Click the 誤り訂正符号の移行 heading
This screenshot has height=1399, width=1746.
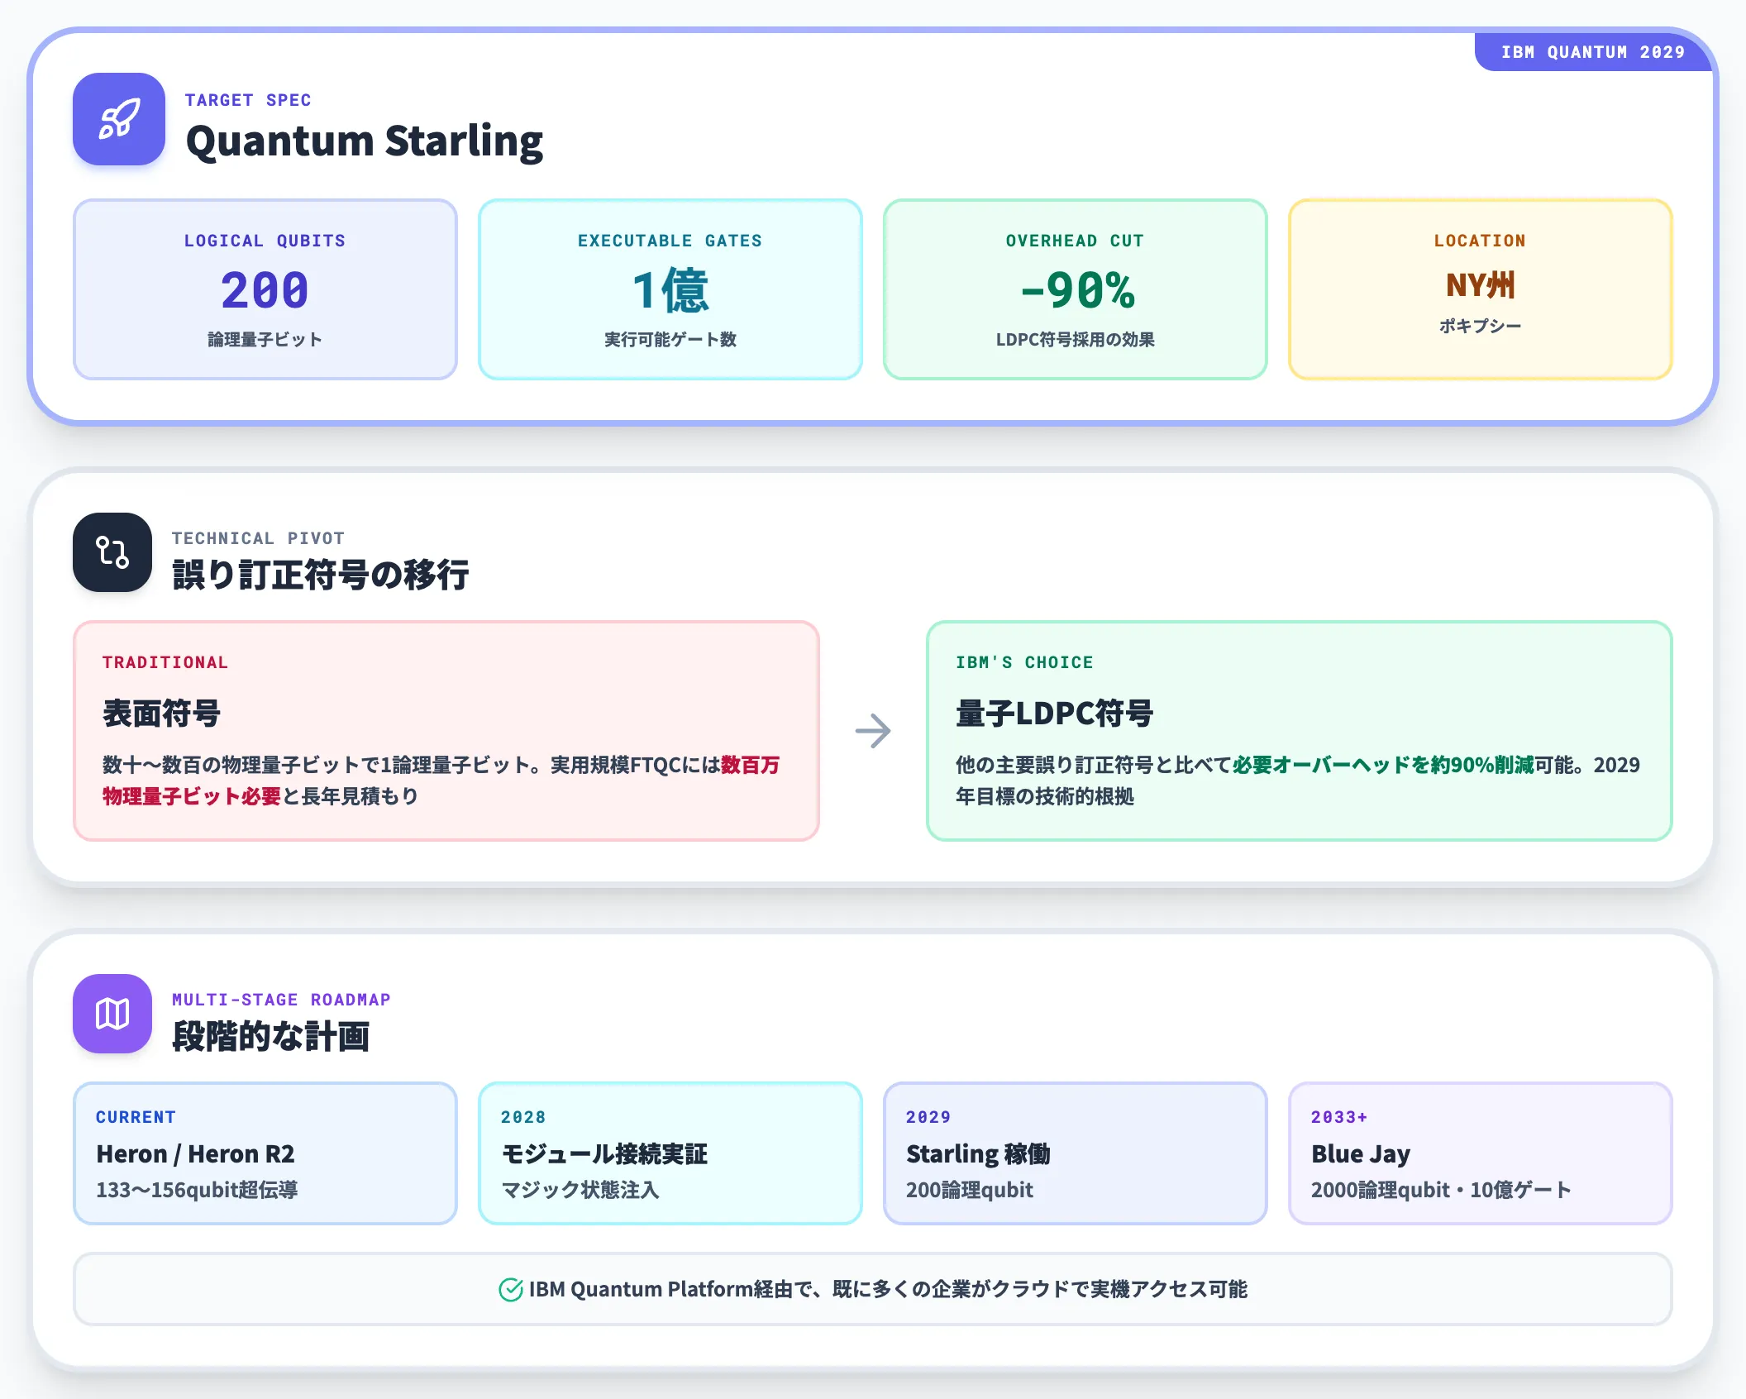point(321,575)
